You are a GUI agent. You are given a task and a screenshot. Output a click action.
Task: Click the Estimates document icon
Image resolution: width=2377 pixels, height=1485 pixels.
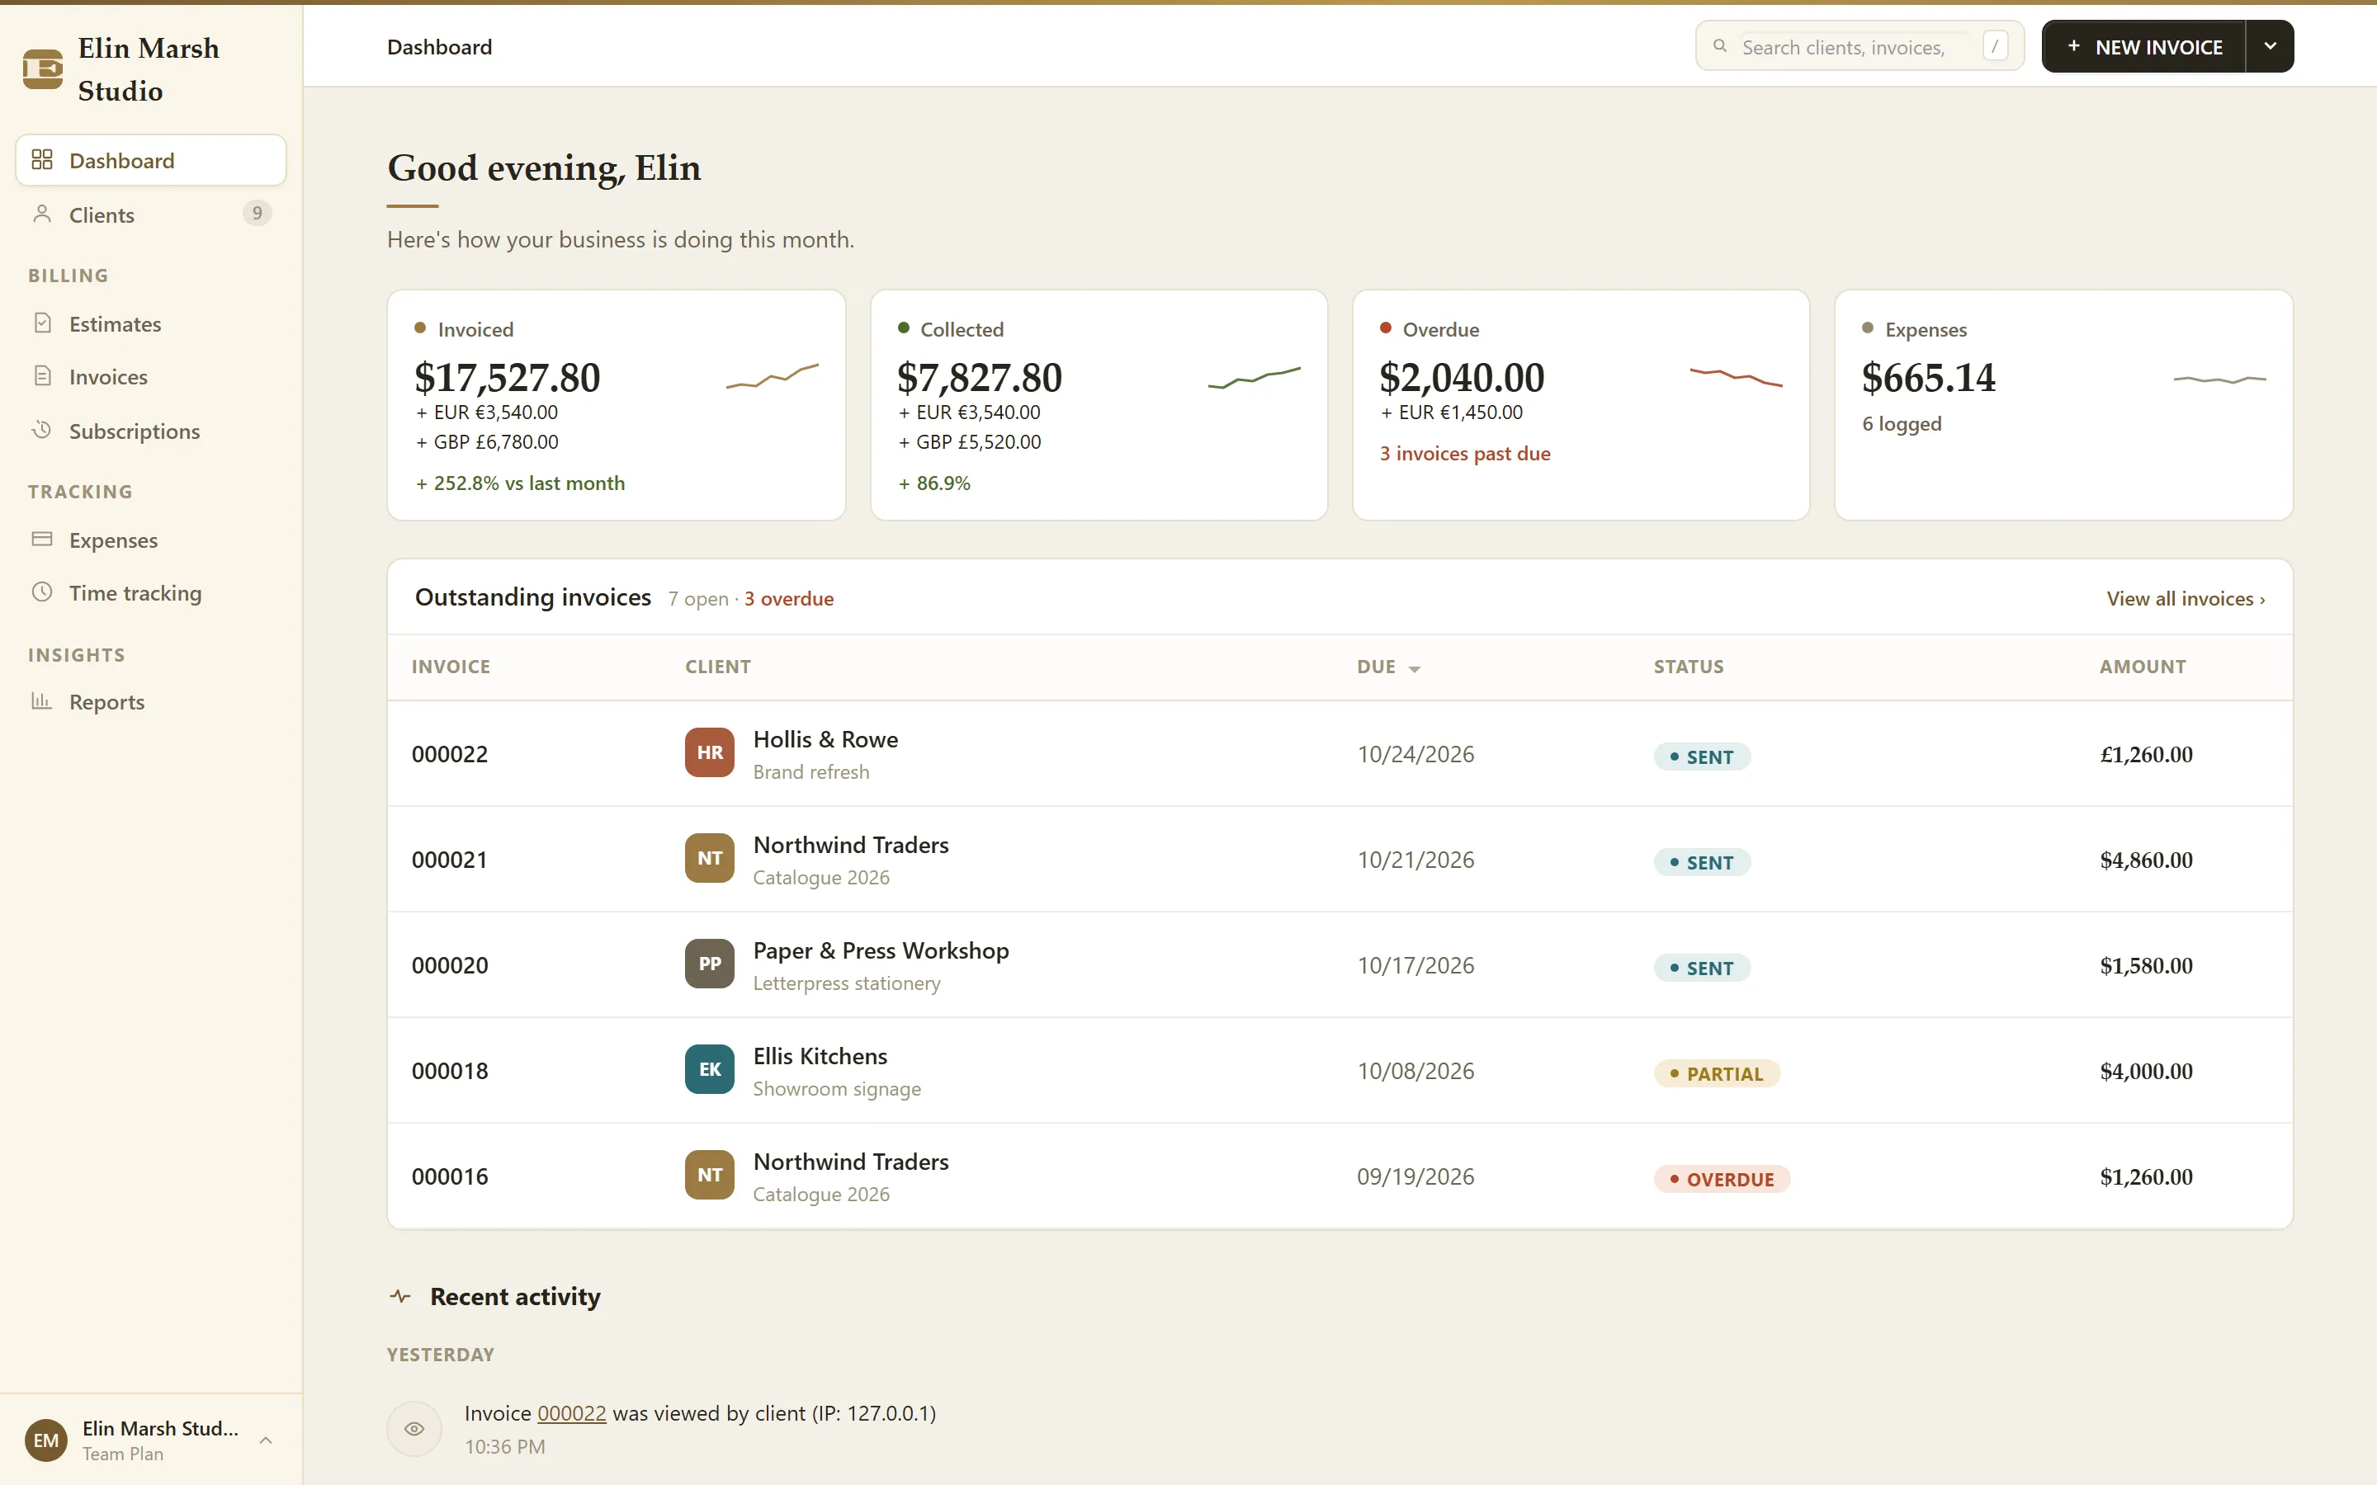42,323
